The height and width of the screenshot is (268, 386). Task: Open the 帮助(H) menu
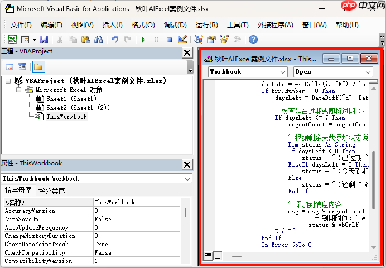pyautogui.click(x=347, y=25)
